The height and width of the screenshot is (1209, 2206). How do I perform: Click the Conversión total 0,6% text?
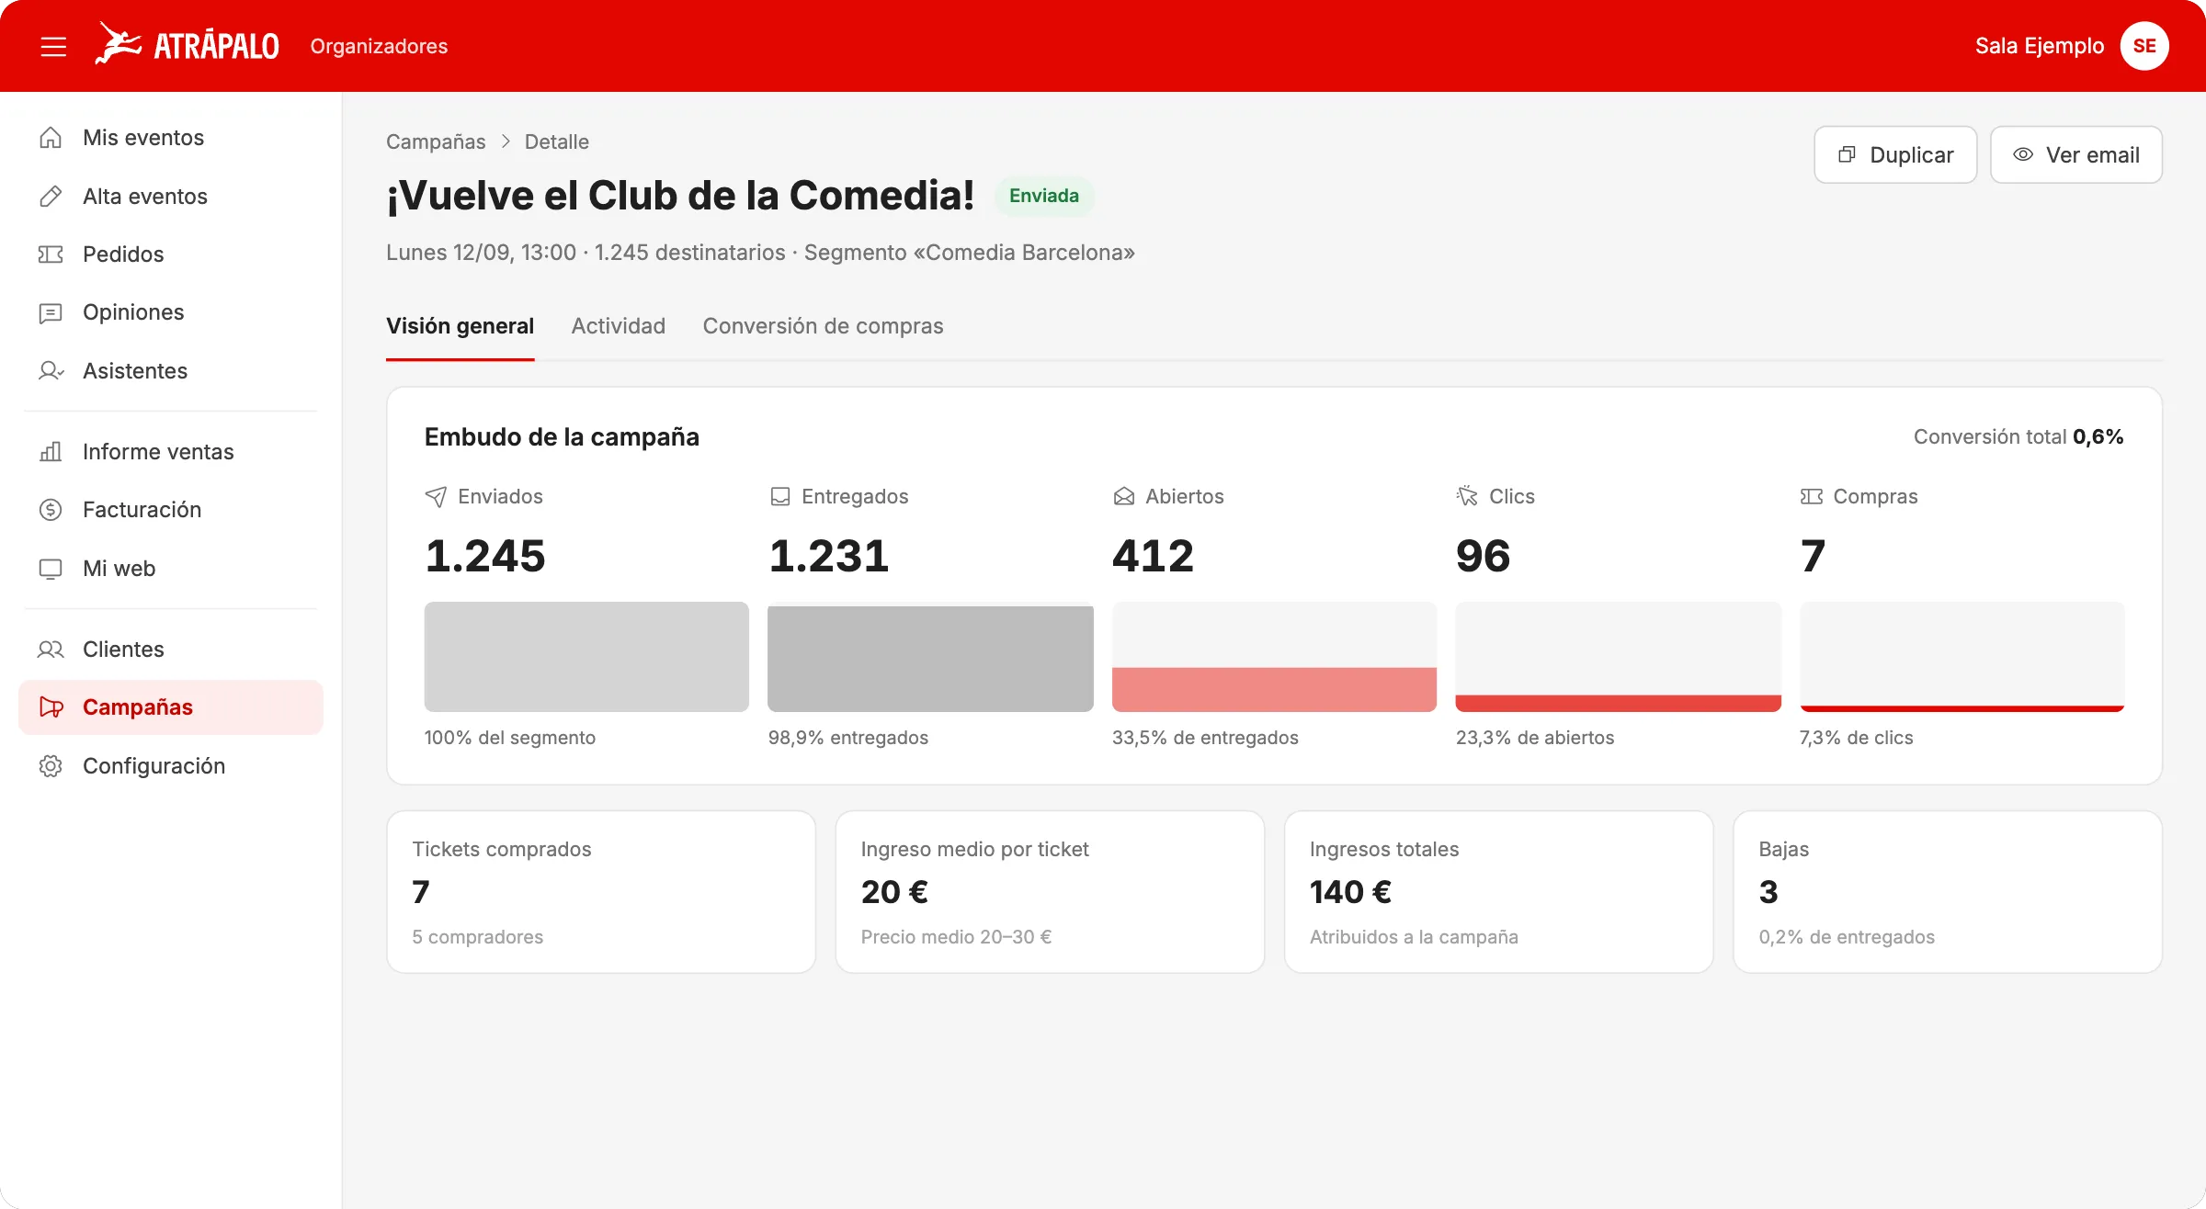(2018, 437)
